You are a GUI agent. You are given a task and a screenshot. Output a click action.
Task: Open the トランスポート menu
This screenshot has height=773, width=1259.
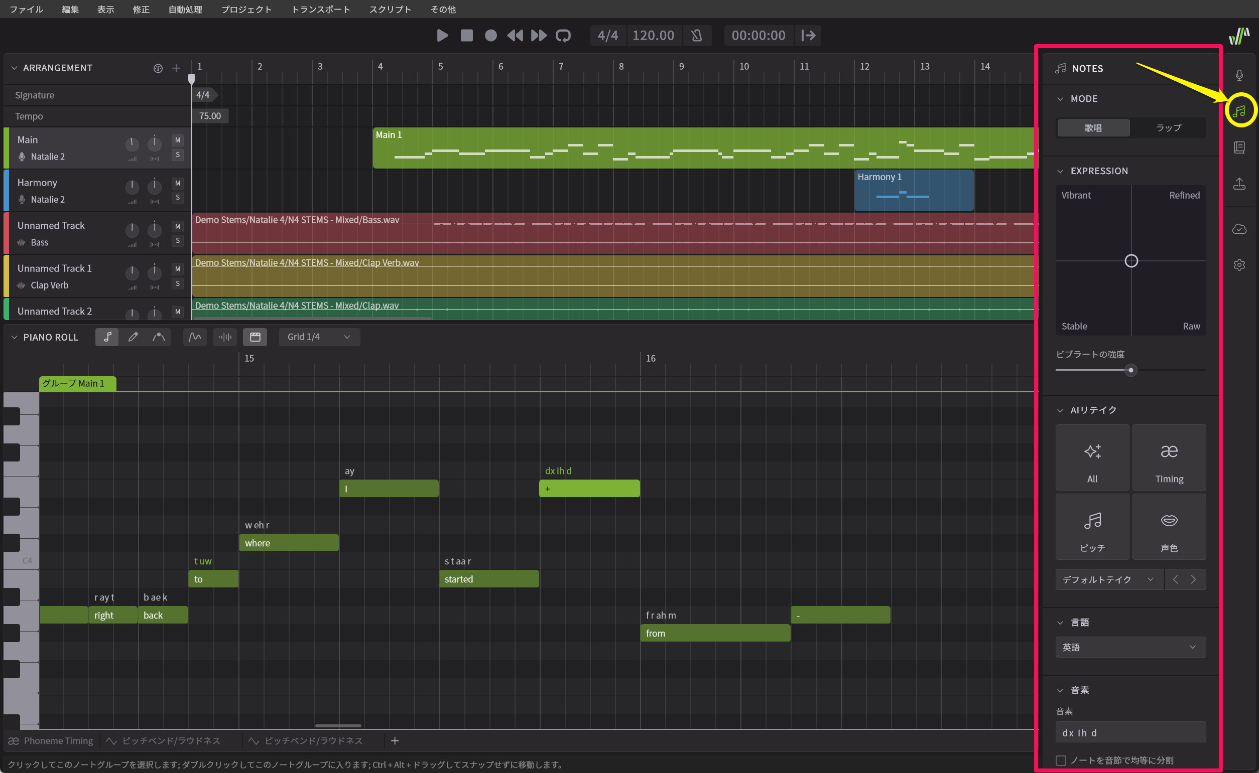tap(321, 9)
